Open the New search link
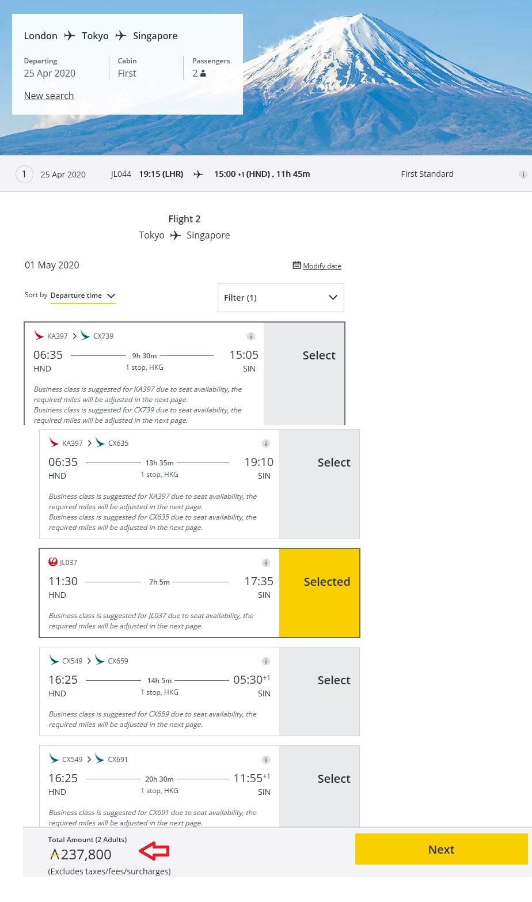This screenshot has width=532, height=902. [49, 96]
